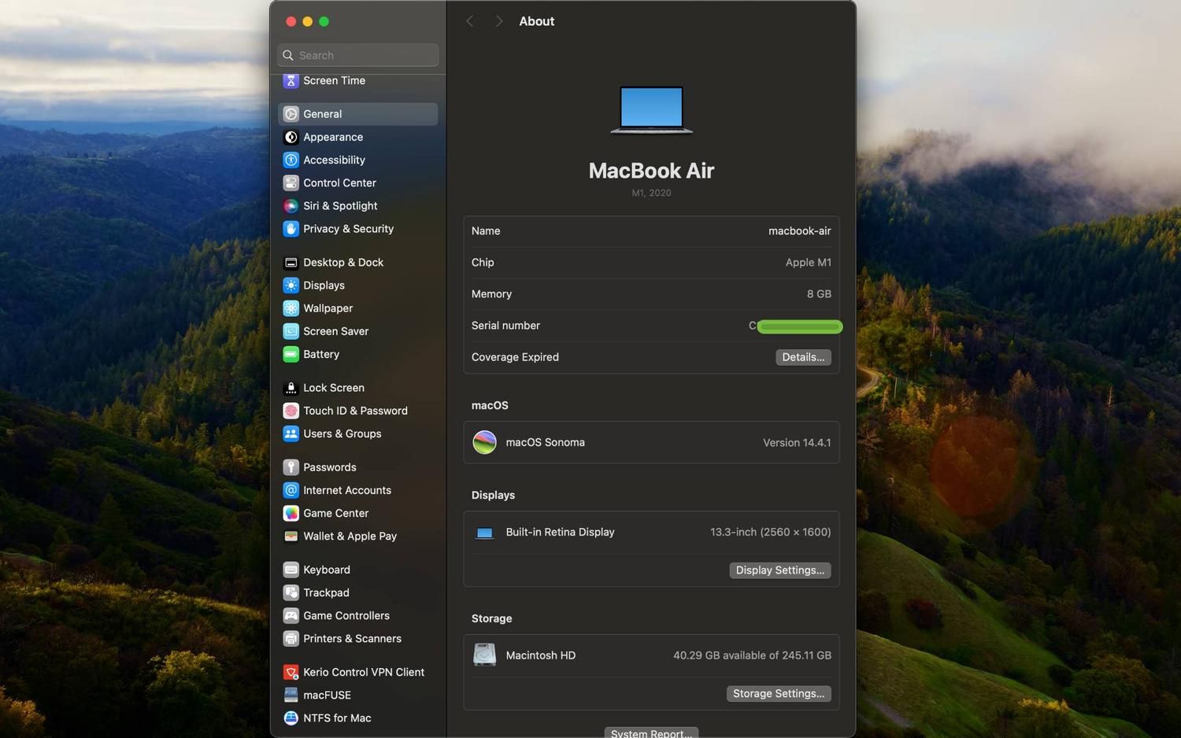Click the Coverage Expired label
This screenshot has width=1181, height=738.
coord(515,357)
